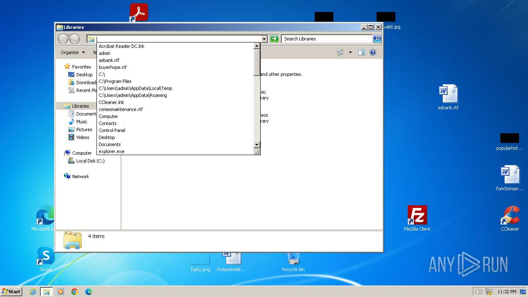Select the Favorites group in navigation pane

tap(82, 67)
